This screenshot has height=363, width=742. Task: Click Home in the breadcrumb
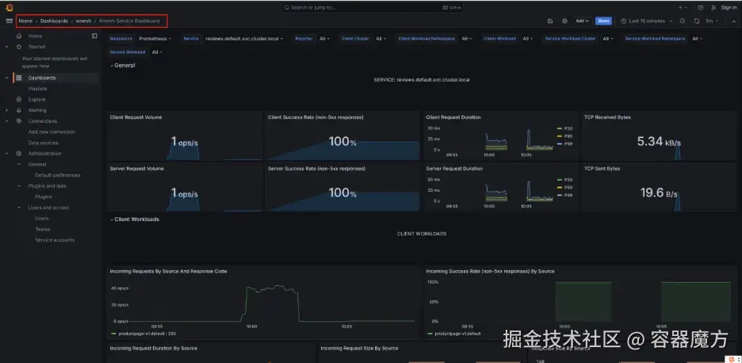25,21
